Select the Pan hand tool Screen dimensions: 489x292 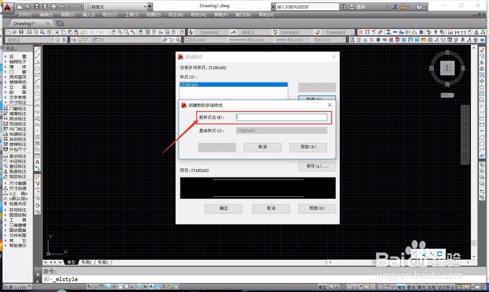pyautogui.click(x=113, y=32)
